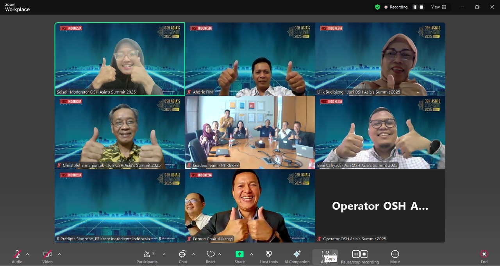The image size is (500, 266).
Task: Unmute the Audio microphone icon
Action: [x=17, y=254]
